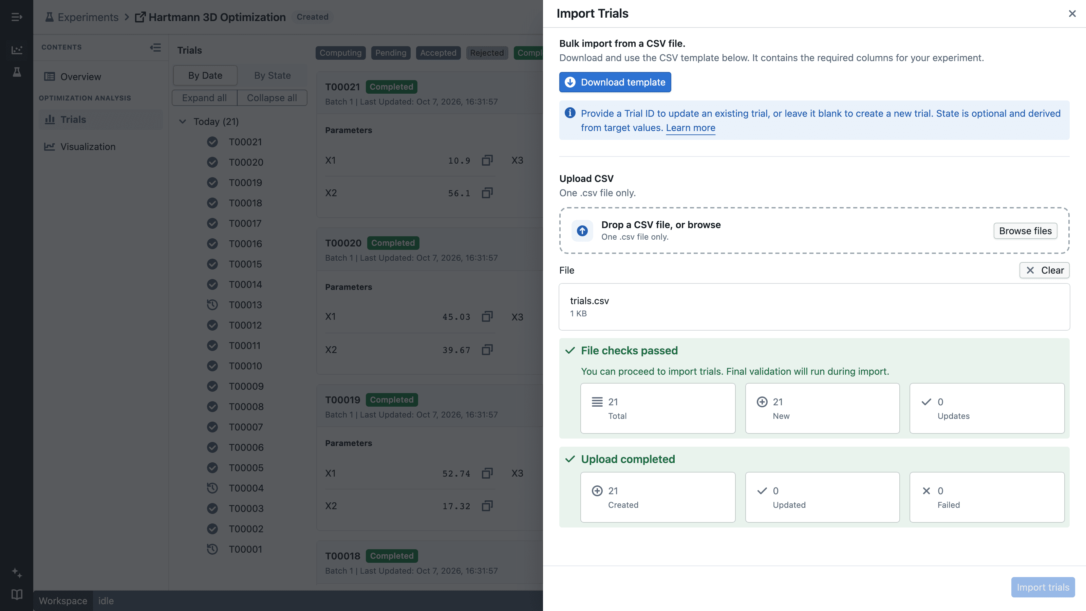
Task: Open the Visualization section
Action: click(x=101, y=147)
